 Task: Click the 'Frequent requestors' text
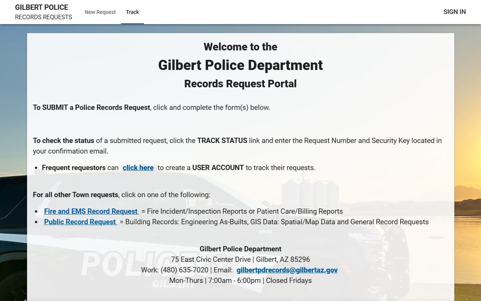point(74,168)
